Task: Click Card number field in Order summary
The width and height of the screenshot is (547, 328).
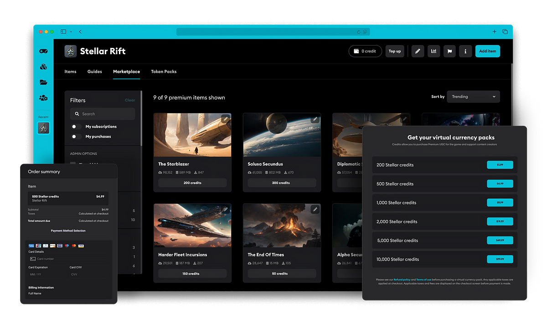Action: pos(68,259)
